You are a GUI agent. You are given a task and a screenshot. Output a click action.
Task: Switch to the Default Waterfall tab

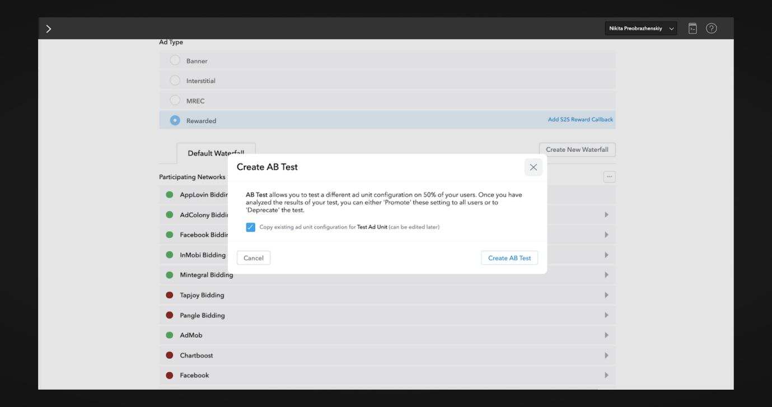[216, 153]
